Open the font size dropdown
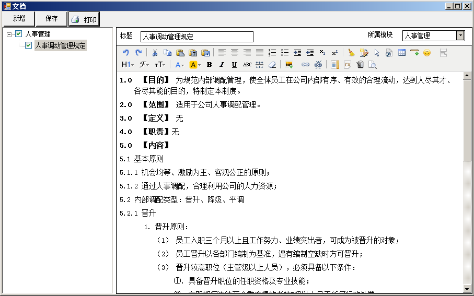This screenshot has height=296, width=474. click(x=160, y=65)
